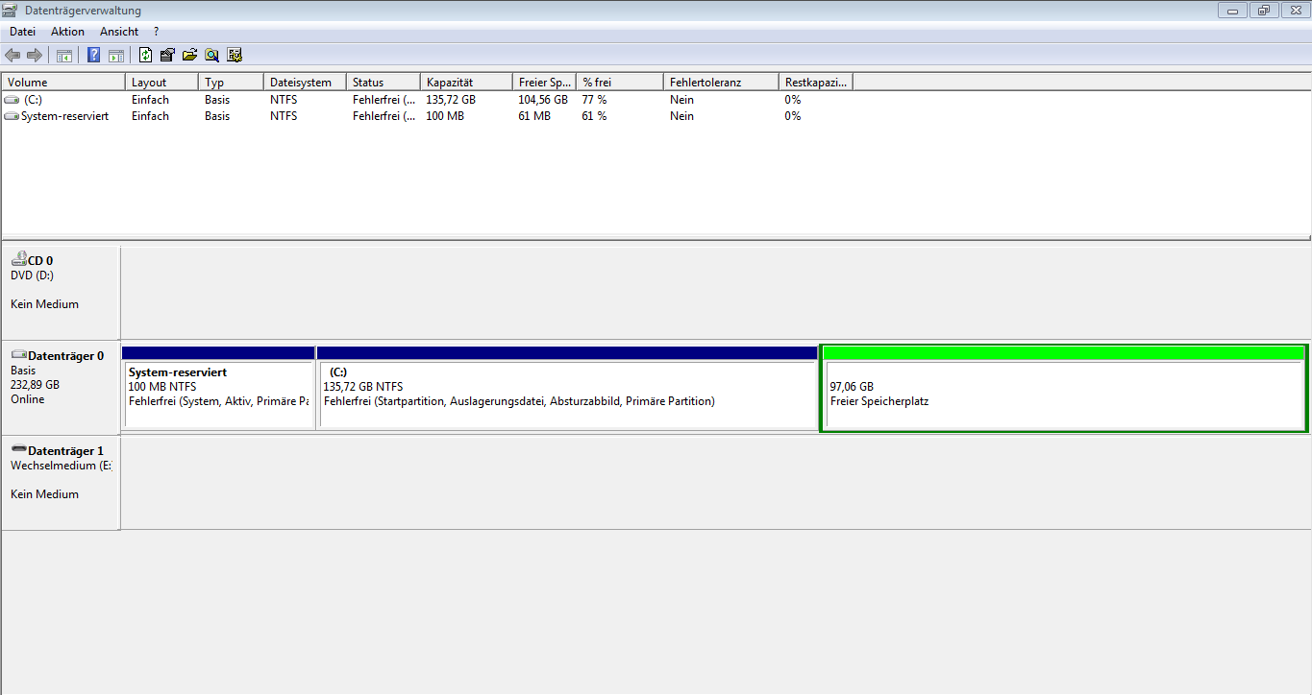The image size is (1312, 695).
Task: Select the 97,06 GB Freier Speicherplatz block
Action: (x=1064, y=388)
